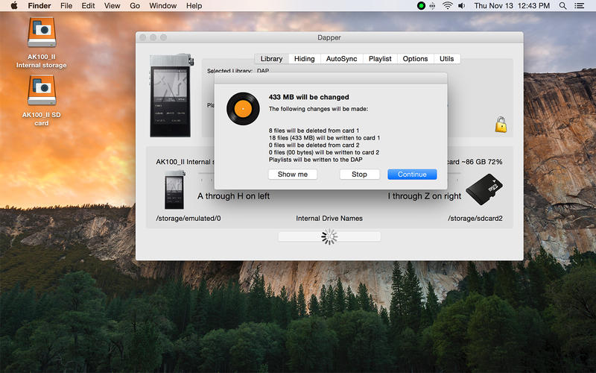
Task: Click the volume speaker icon in menu bar
Action: coord(461,6)
